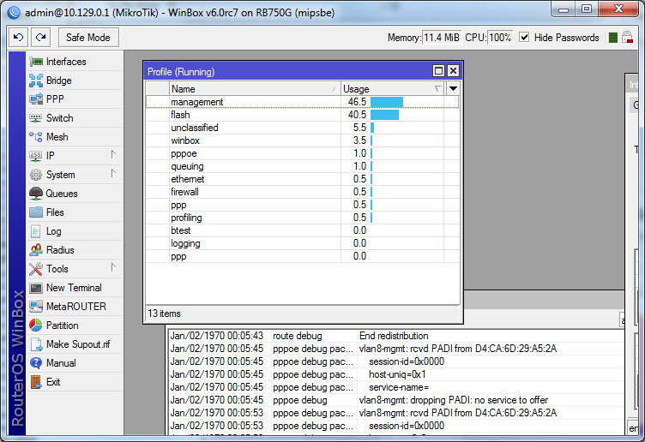Screen dimensions: 645x442
Task: Sort Profile list by Name column
Action: pyautogui.click(x=255, y=89)
